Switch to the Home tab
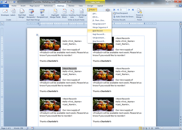Viewport: 182px width, 130px height. point(14,6)
